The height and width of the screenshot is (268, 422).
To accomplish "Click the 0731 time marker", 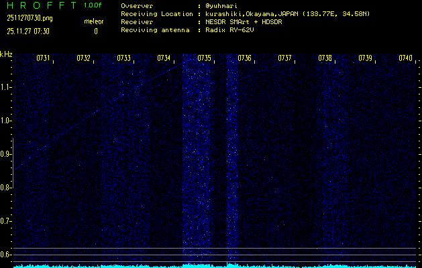I will pos(43,58).
